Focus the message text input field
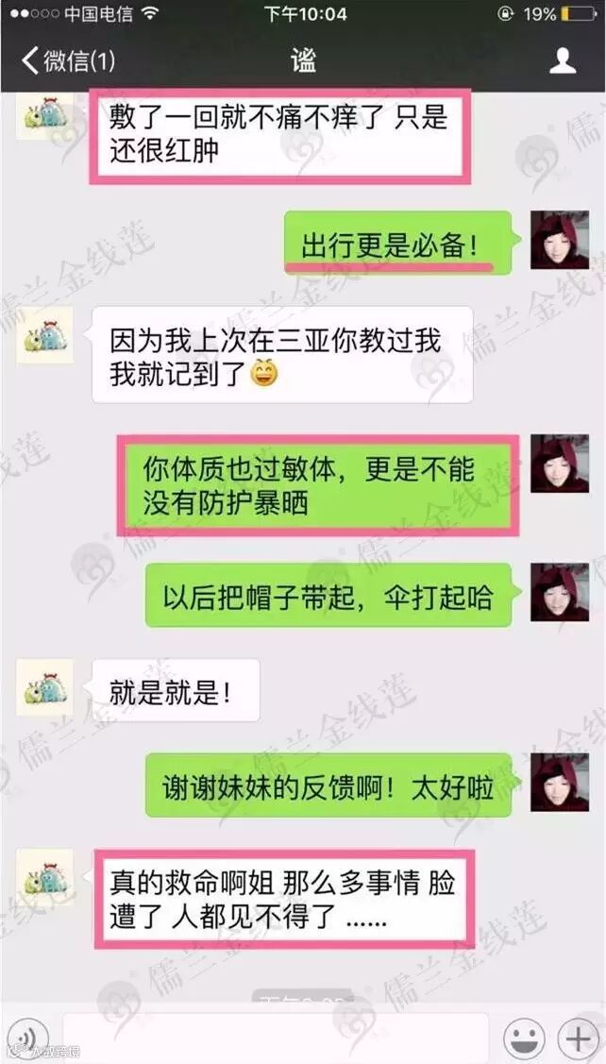The width and height of the screenshot is (606, 1064). pyautogui.click(x=276, y=1039)
